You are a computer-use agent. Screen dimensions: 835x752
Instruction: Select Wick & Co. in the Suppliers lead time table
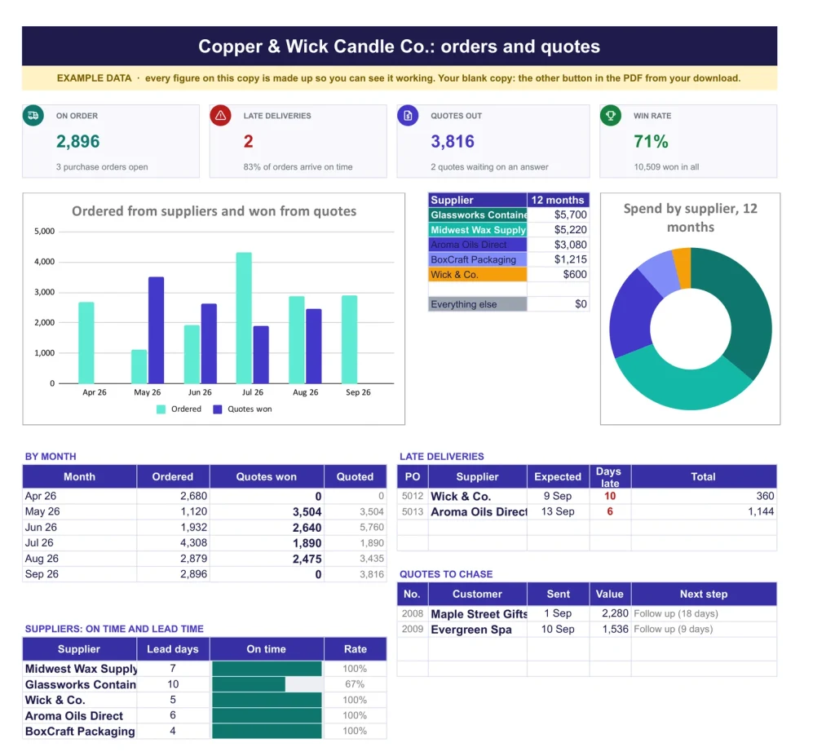79,700
